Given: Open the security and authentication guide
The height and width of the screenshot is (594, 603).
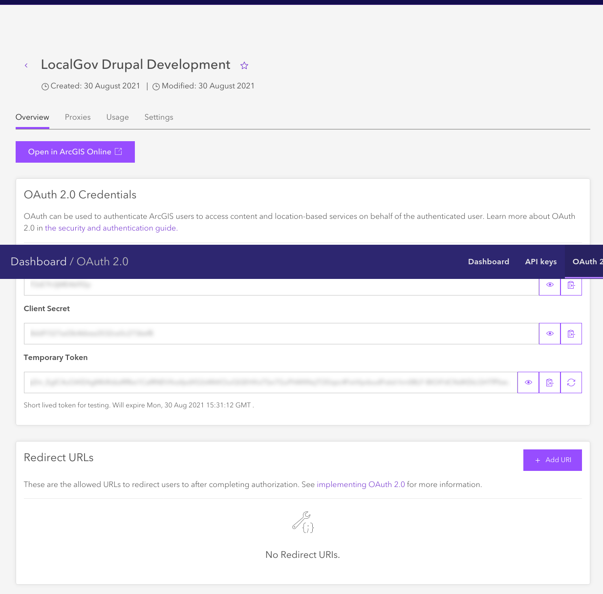Looking at the screenshot, I should 110,228.
